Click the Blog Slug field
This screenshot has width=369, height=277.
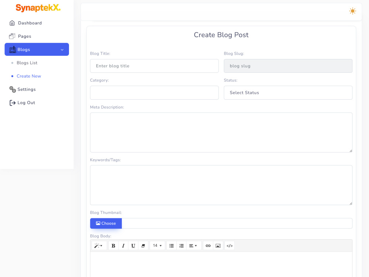point(288,66)
